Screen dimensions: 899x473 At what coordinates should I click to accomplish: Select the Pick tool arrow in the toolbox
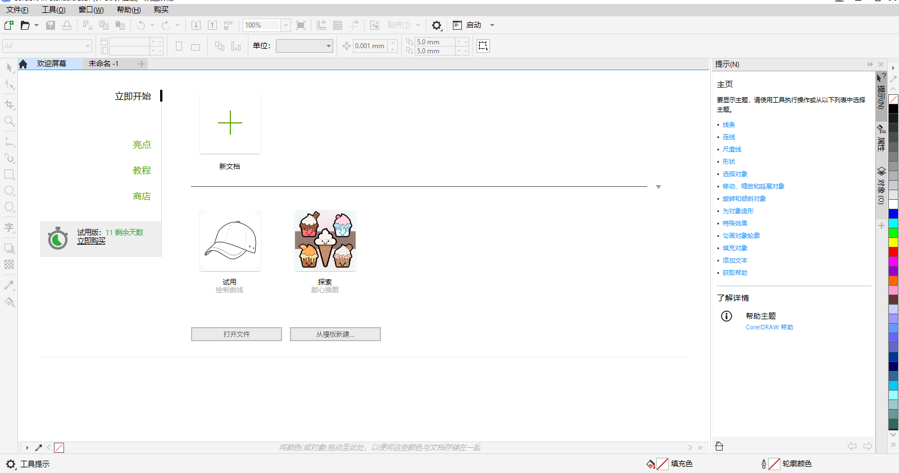point(10,67)
